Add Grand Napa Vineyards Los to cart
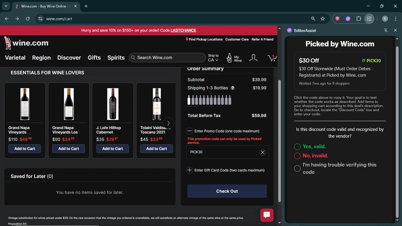 69,149
